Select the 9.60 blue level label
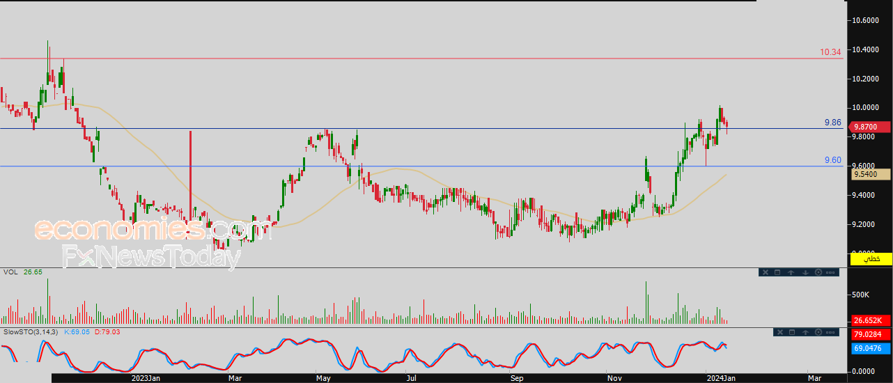Viewport: 893px width, 383px height. pyautogui.click(x=832, y=160)
